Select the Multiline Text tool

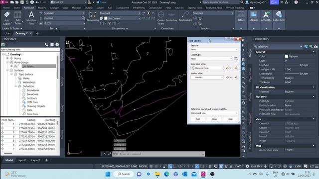pos(31,18)
